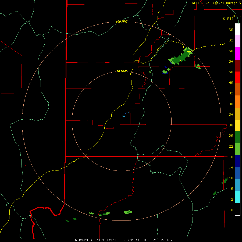Click the legend value 26
The height and width of the screenshot is (242, 242).
[231, 136]
